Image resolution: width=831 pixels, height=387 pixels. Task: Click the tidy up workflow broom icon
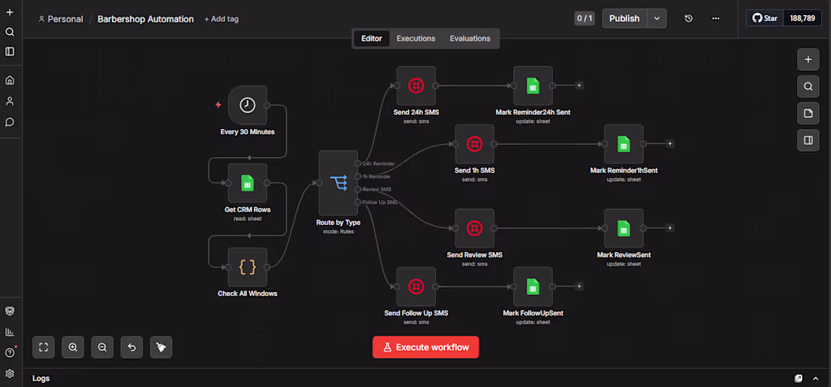[161, 347]
